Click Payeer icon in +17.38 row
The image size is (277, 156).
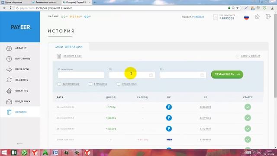click(x=169, y=107)
